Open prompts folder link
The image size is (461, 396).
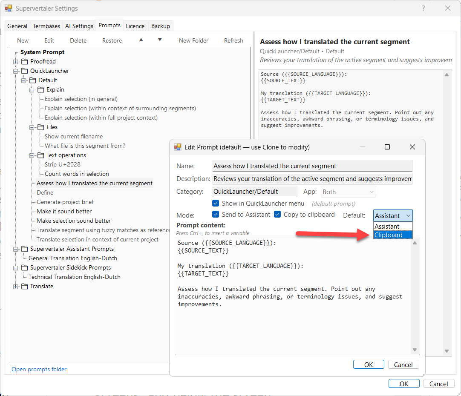[x=39, y=369]
